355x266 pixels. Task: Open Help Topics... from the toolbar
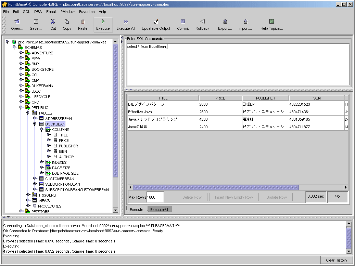(272, 22)
